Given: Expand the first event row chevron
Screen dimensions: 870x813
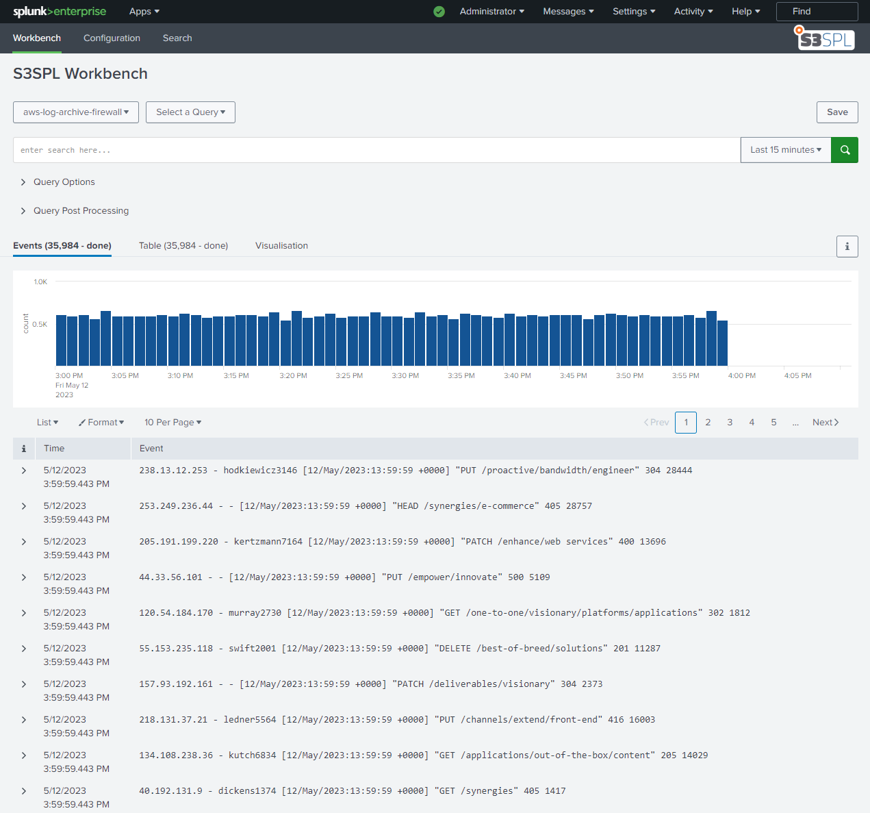Looking at the screenshot, I should pos(23,471).
